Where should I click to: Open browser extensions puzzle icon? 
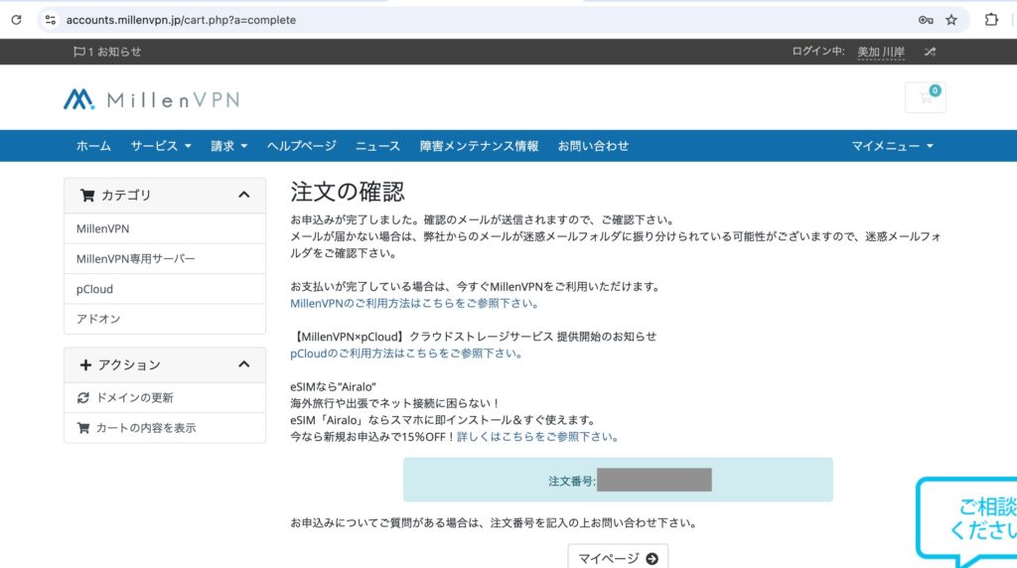pyautogui.click(x=991, y=20)
